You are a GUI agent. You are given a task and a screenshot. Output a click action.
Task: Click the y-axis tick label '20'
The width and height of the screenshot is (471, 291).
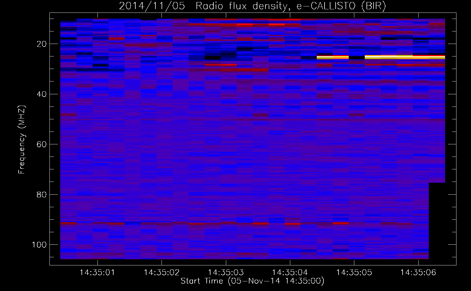(42, 44)
